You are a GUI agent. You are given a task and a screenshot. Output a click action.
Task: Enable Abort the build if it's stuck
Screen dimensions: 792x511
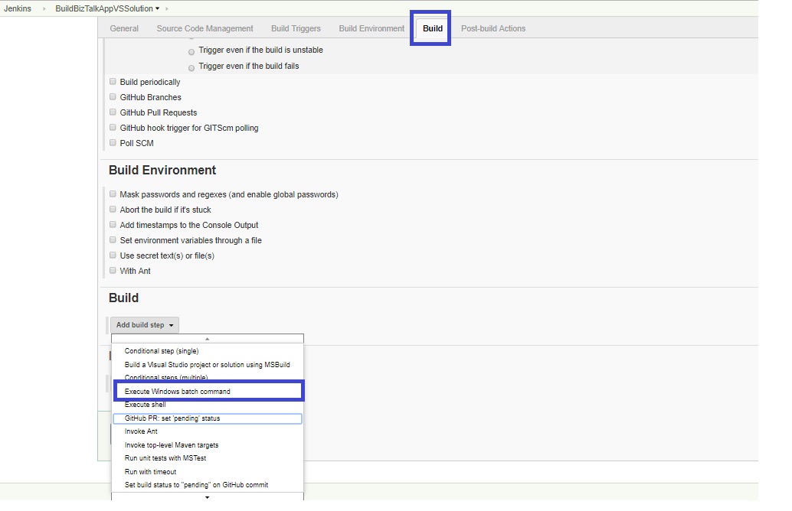click(113, 209)
